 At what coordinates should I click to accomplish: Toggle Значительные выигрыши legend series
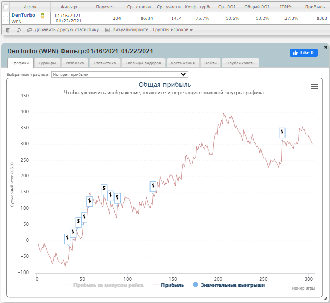(229, 285)
